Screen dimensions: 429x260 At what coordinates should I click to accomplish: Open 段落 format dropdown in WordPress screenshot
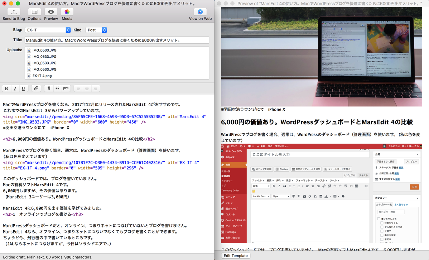pyautogui.click(x=261, y=186)
